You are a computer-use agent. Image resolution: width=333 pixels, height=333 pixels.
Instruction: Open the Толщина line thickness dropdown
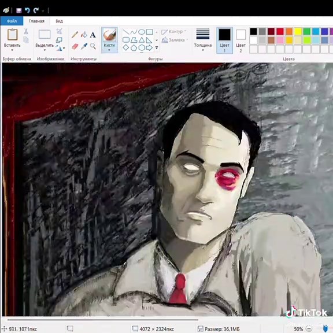click(x=203, y=40)
